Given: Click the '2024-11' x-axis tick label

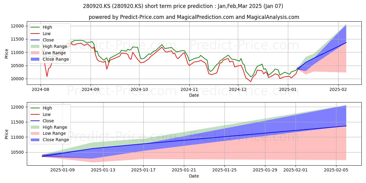Looking at the screenshot, I should (189, 89).
